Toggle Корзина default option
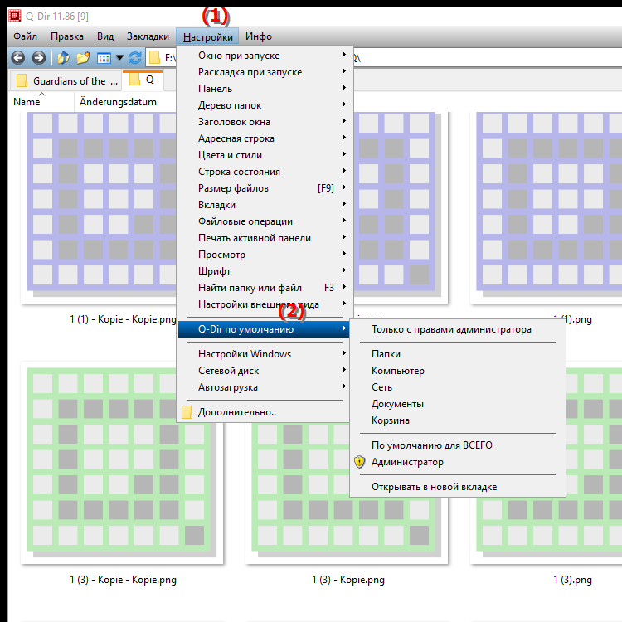Screen dimensions: 622x622 pos(457,420)
